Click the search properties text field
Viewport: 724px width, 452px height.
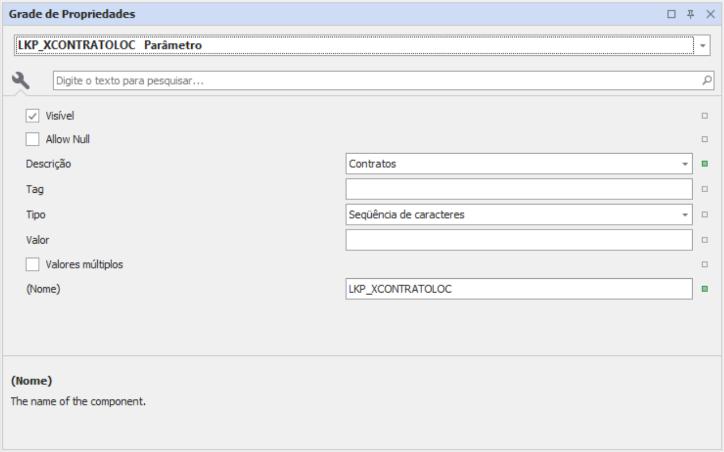pyautogui.click(x=375, y=81)
